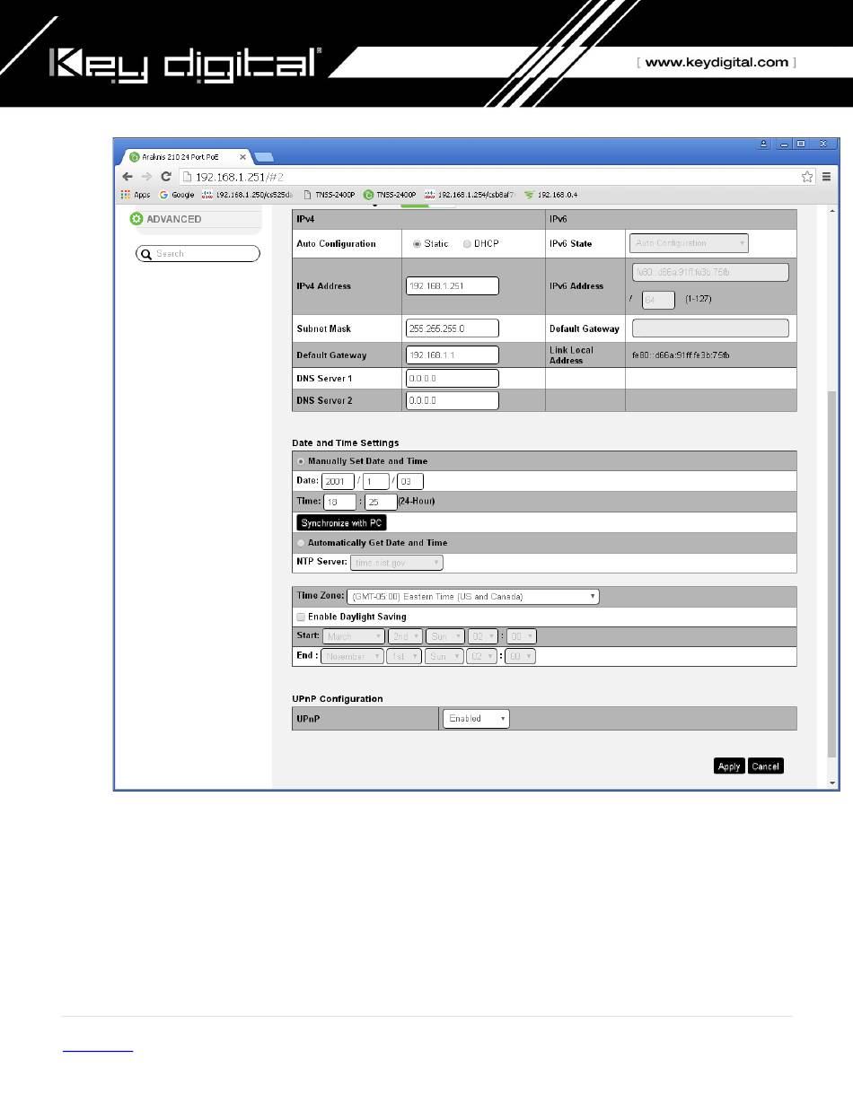Open the first TNSS-2400P bookmark with page icon

330,194
